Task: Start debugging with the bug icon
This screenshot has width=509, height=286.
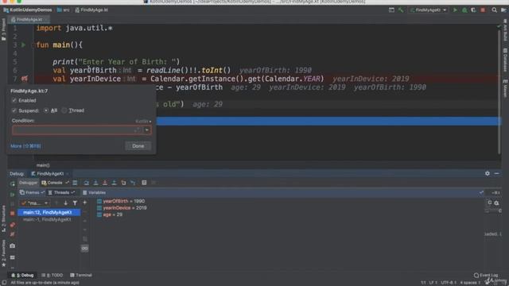Action: (x=464, y=10)
